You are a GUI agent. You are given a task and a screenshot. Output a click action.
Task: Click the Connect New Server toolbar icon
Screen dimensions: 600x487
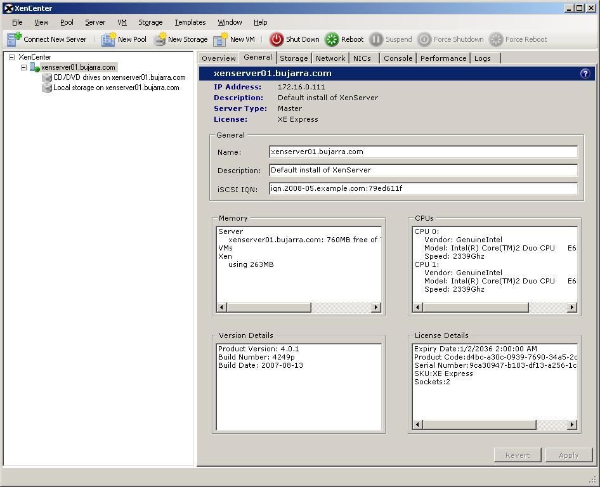tap(15, 39)
